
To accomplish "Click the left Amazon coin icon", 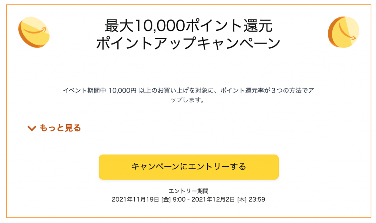I will click(34, 32).
